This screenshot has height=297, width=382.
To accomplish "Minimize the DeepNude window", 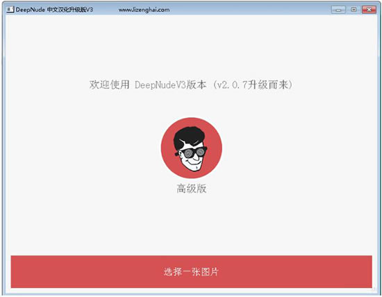I will [x=338, y=10].
